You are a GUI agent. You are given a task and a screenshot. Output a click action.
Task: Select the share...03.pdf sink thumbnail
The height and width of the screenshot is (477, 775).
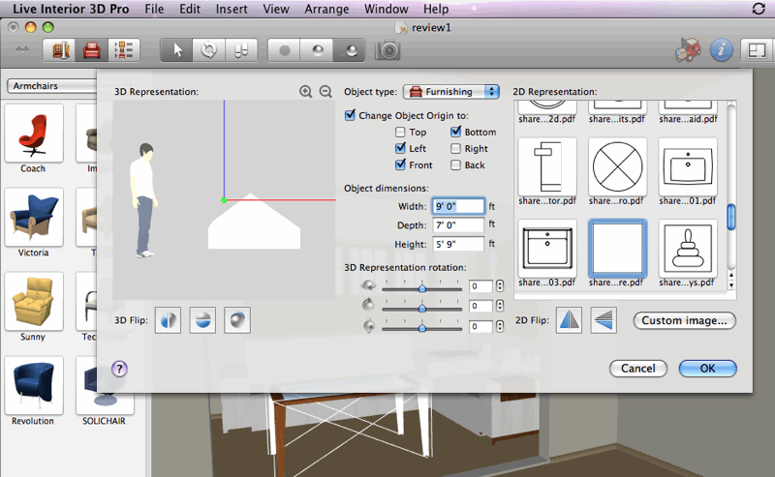tap(547, 249)
